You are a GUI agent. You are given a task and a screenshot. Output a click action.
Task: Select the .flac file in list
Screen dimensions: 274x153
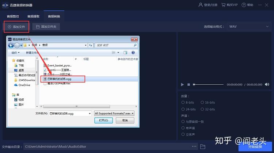point(57,84)
